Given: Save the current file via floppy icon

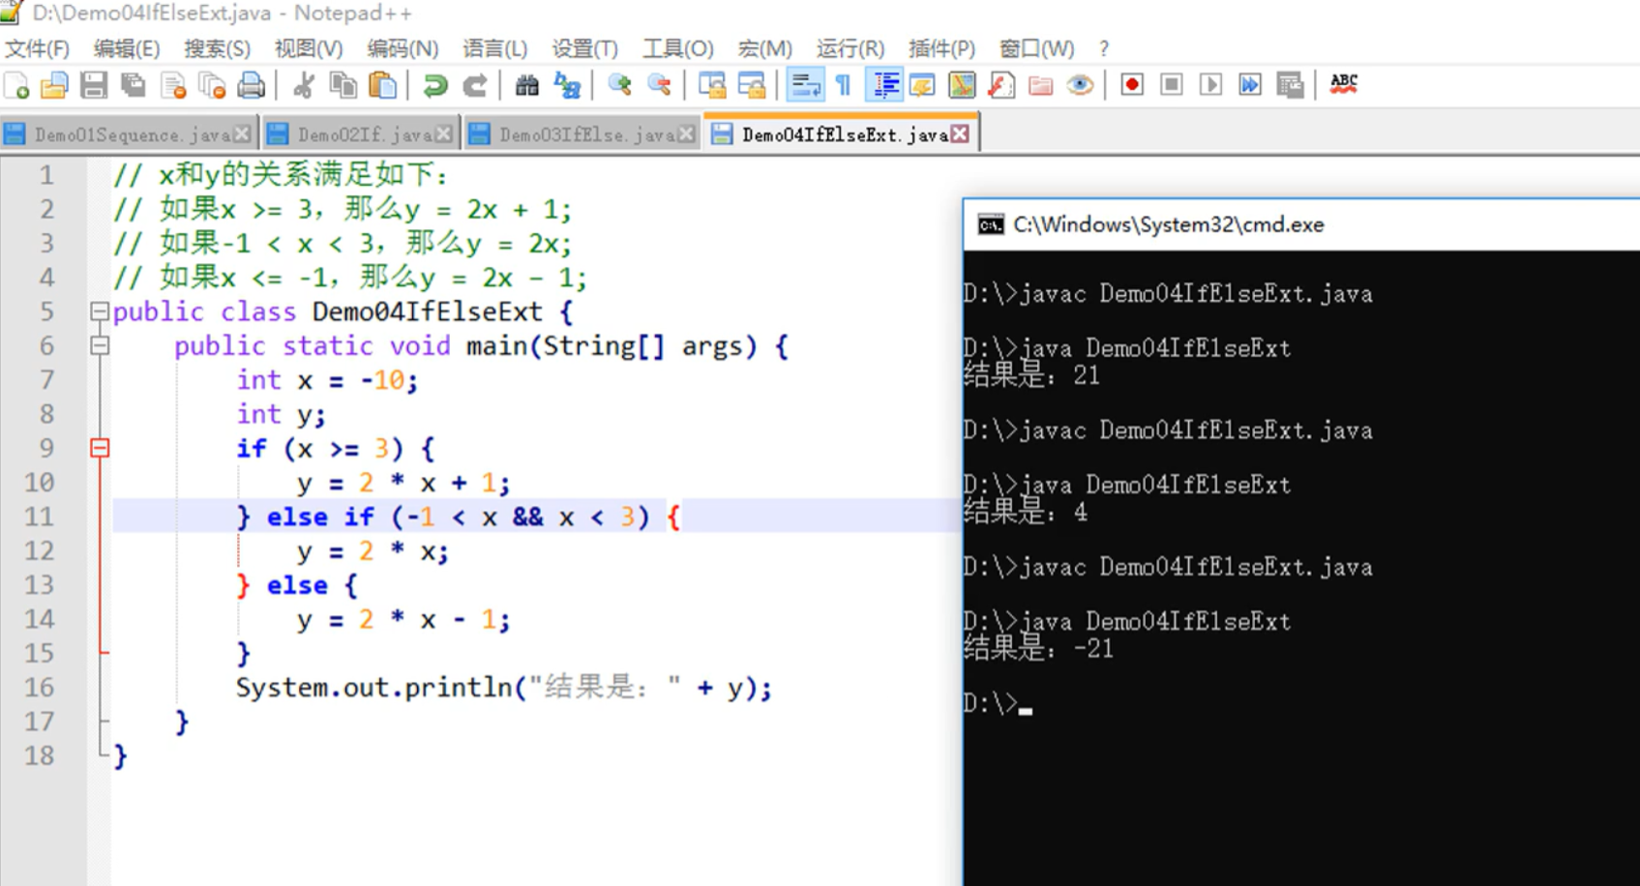Looking at the screenshot, I should pyautogui.click(x=94, y=86).
